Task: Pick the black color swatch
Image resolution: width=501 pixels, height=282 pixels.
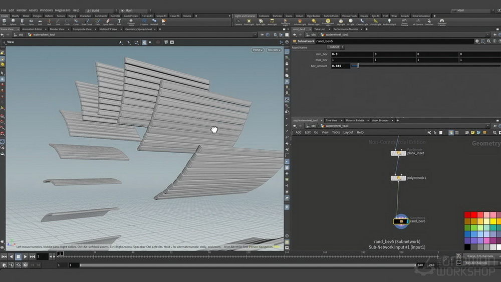Action: point(467,247)
